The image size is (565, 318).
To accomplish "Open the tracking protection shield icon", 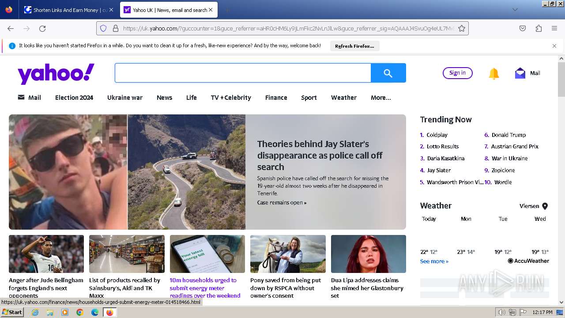I will click(103, 28).
